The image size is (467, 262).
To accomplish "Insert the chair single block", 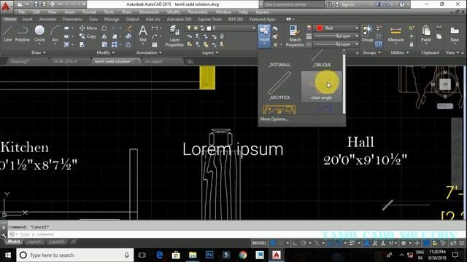I will click(x=321, y=87).
